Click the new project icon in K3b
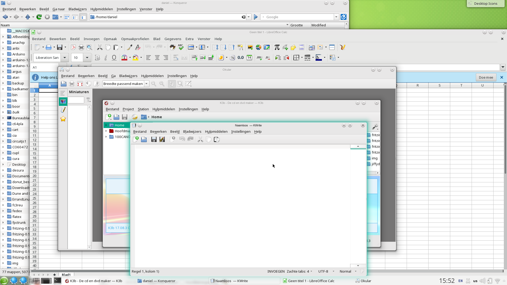 108,117
